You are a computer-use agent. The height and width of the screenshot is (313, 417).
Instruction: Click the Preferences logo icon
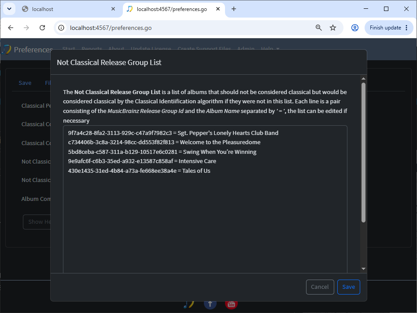point(6,49)
